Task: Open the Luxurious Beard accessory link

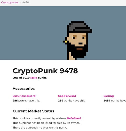Action: click(24, 96)
